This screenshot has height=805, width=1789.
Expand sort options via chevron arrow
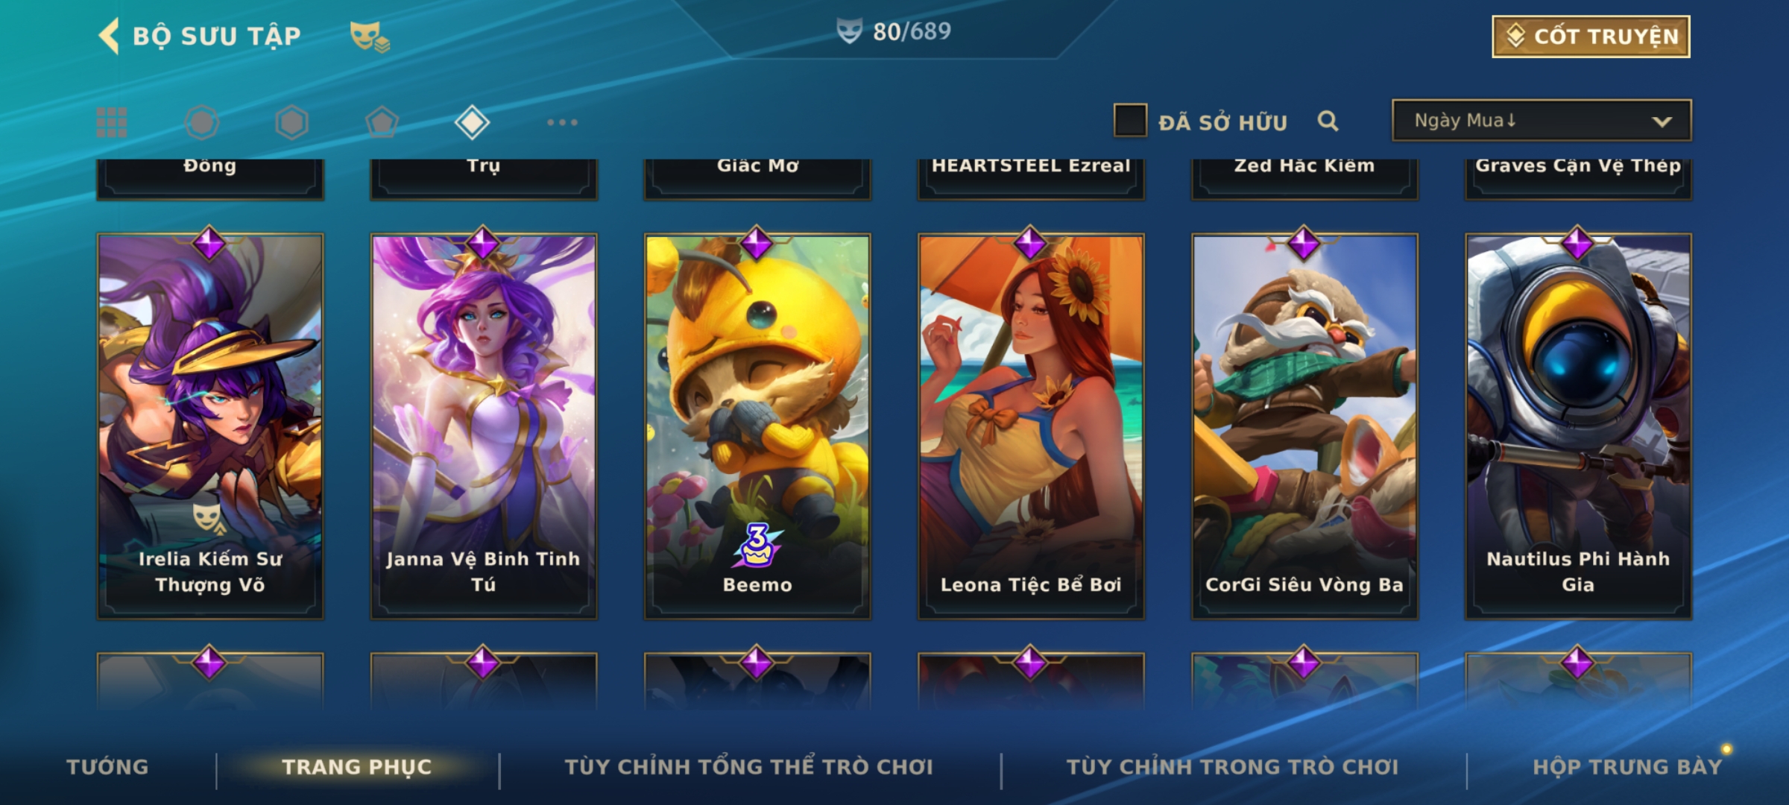coord(1662,121)
